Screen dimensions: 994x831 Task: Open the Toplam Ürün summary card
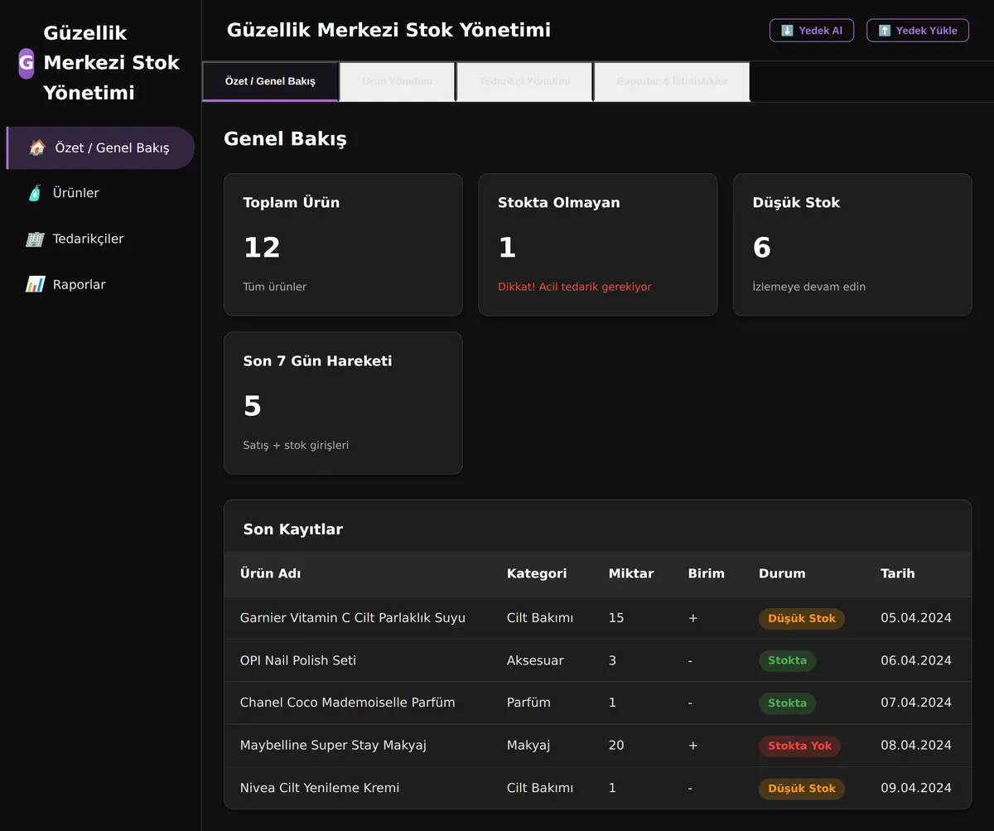(x=343, y=244)
